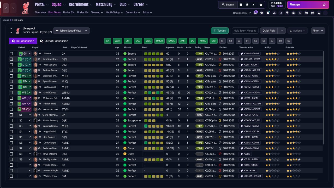Switch to the Overview tab
The height and width of the screenshot is (188, 334).
40,12
